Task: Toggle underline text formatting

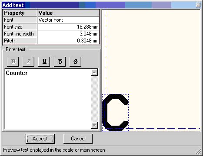Action: pos(44,62)
